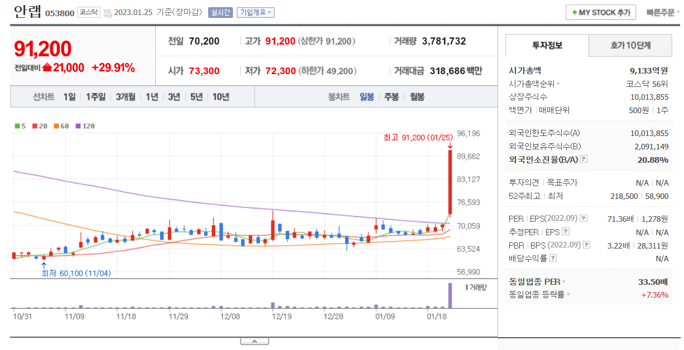Screen dimensions: 684x350
Task: Select the 일봉 candlestick chart
Action: (367, 96)
